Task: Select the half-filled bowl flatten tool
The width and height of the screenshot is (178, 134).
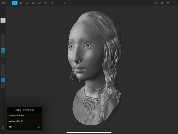Action: click(34, 3)
